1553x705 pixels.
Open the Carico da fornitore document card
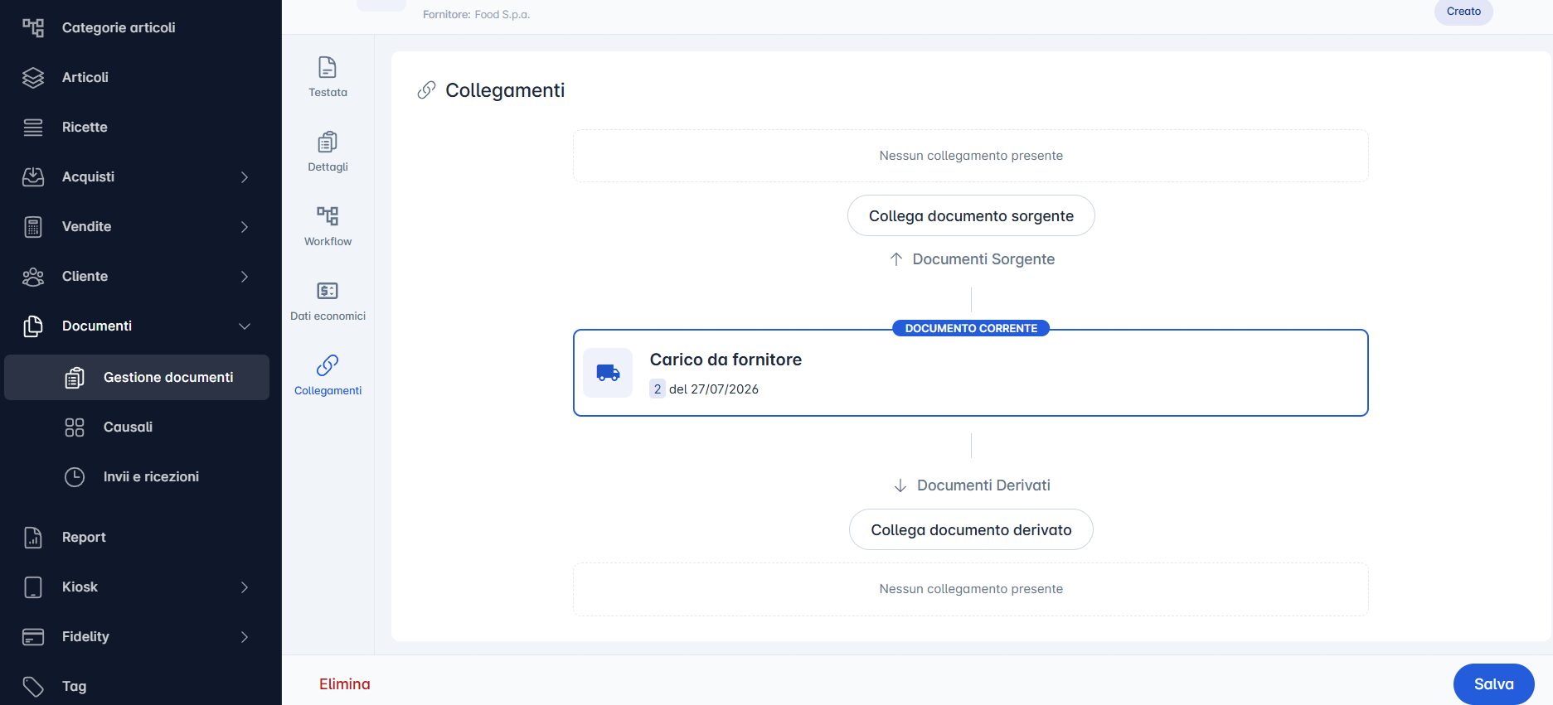coord(971,373)
